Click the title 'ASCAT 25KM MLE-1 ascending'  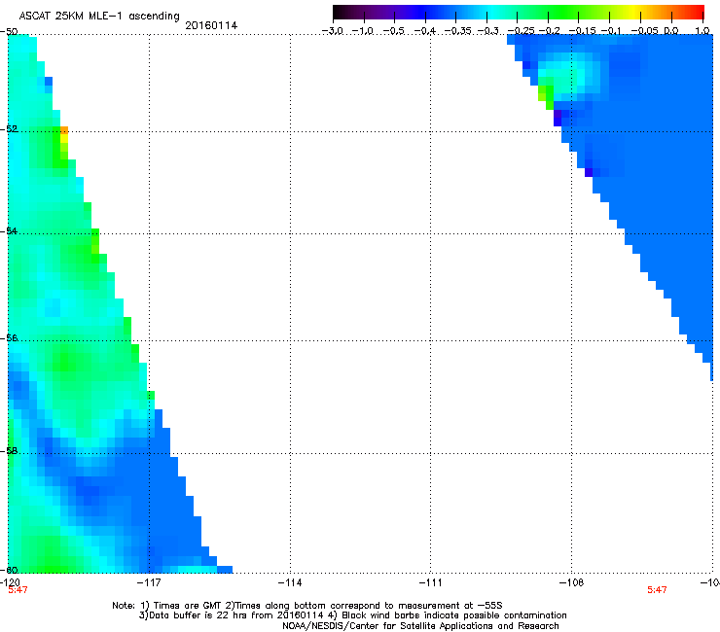pyautogui.click(x=99, y=17)
